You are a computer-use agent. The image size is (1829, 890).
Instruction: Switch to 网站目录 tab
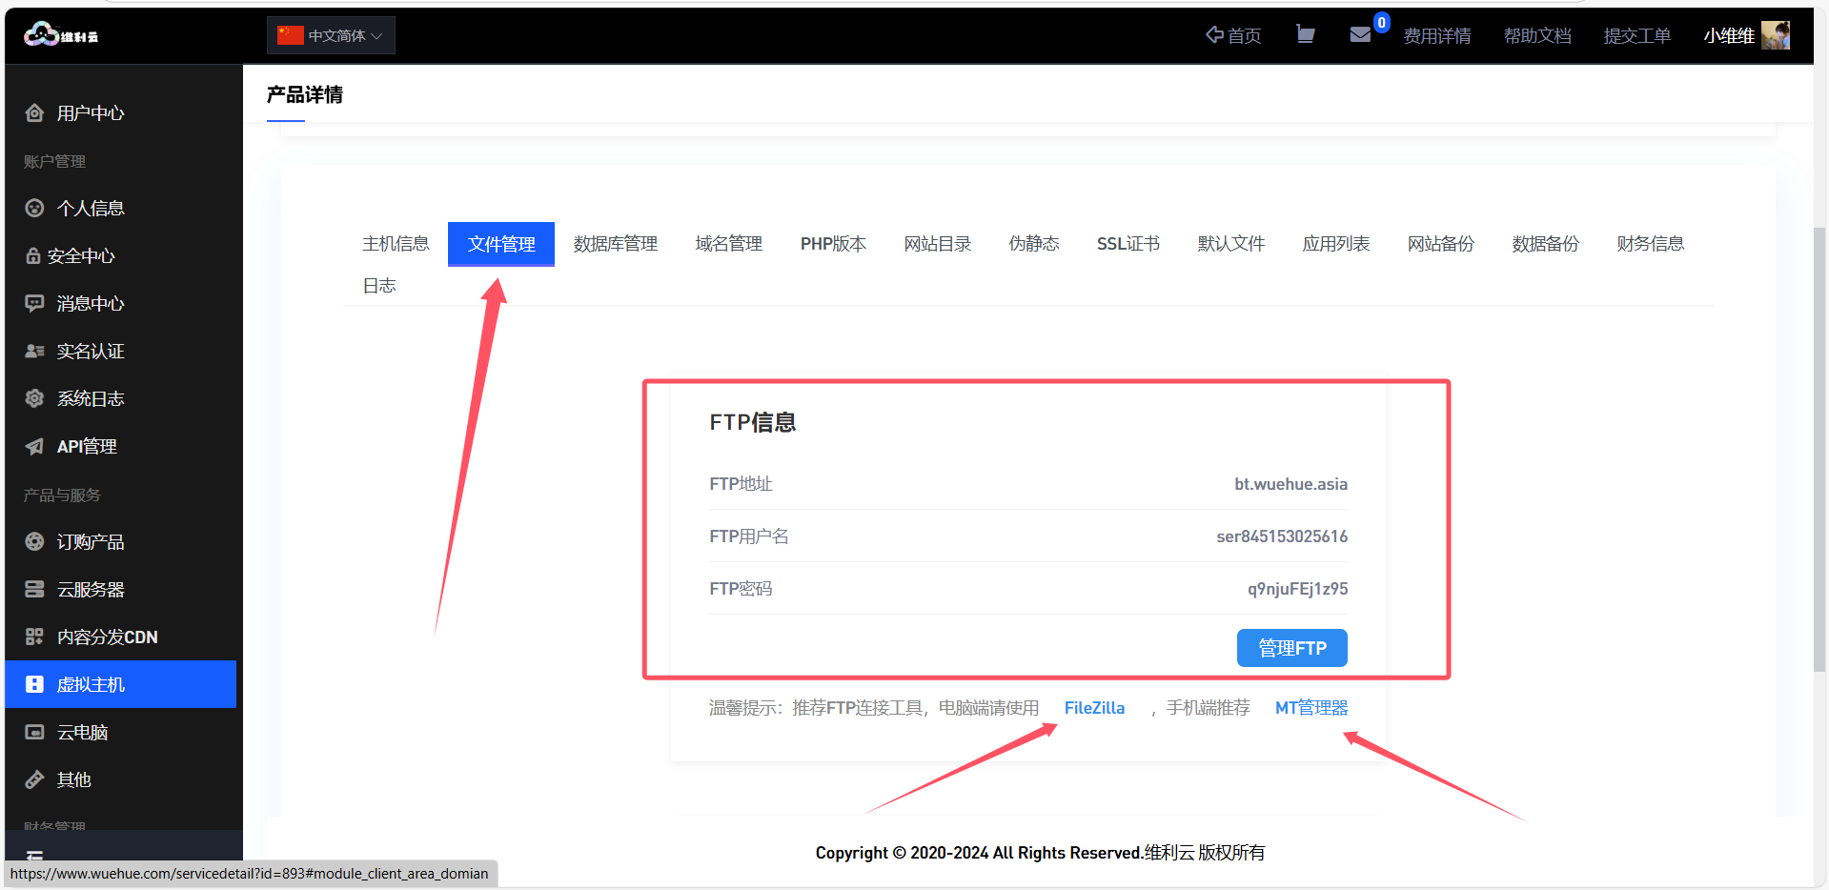[938, 244]
